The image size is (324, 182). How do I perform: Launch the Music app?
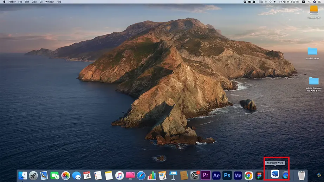119,176
